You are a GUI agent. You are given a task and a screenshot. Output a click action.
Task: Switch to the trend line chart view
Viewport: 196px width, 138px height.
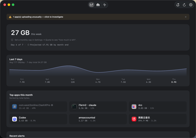[x=92, y=5]
